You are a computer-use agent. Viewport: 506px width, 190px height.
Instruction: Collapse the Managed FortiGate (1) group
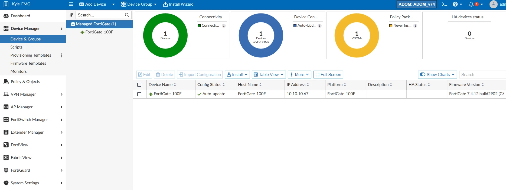click(x=73, y=24)
